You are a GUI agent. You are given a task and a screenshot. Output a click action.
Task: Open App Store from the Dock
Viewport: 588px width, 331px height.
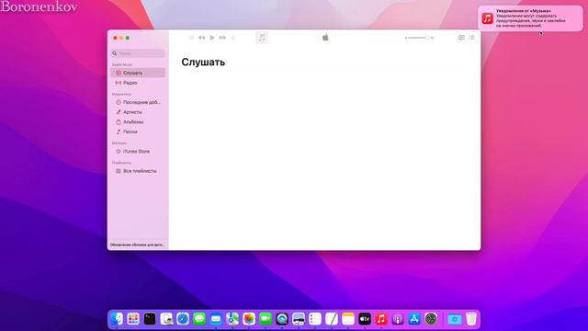414,319
